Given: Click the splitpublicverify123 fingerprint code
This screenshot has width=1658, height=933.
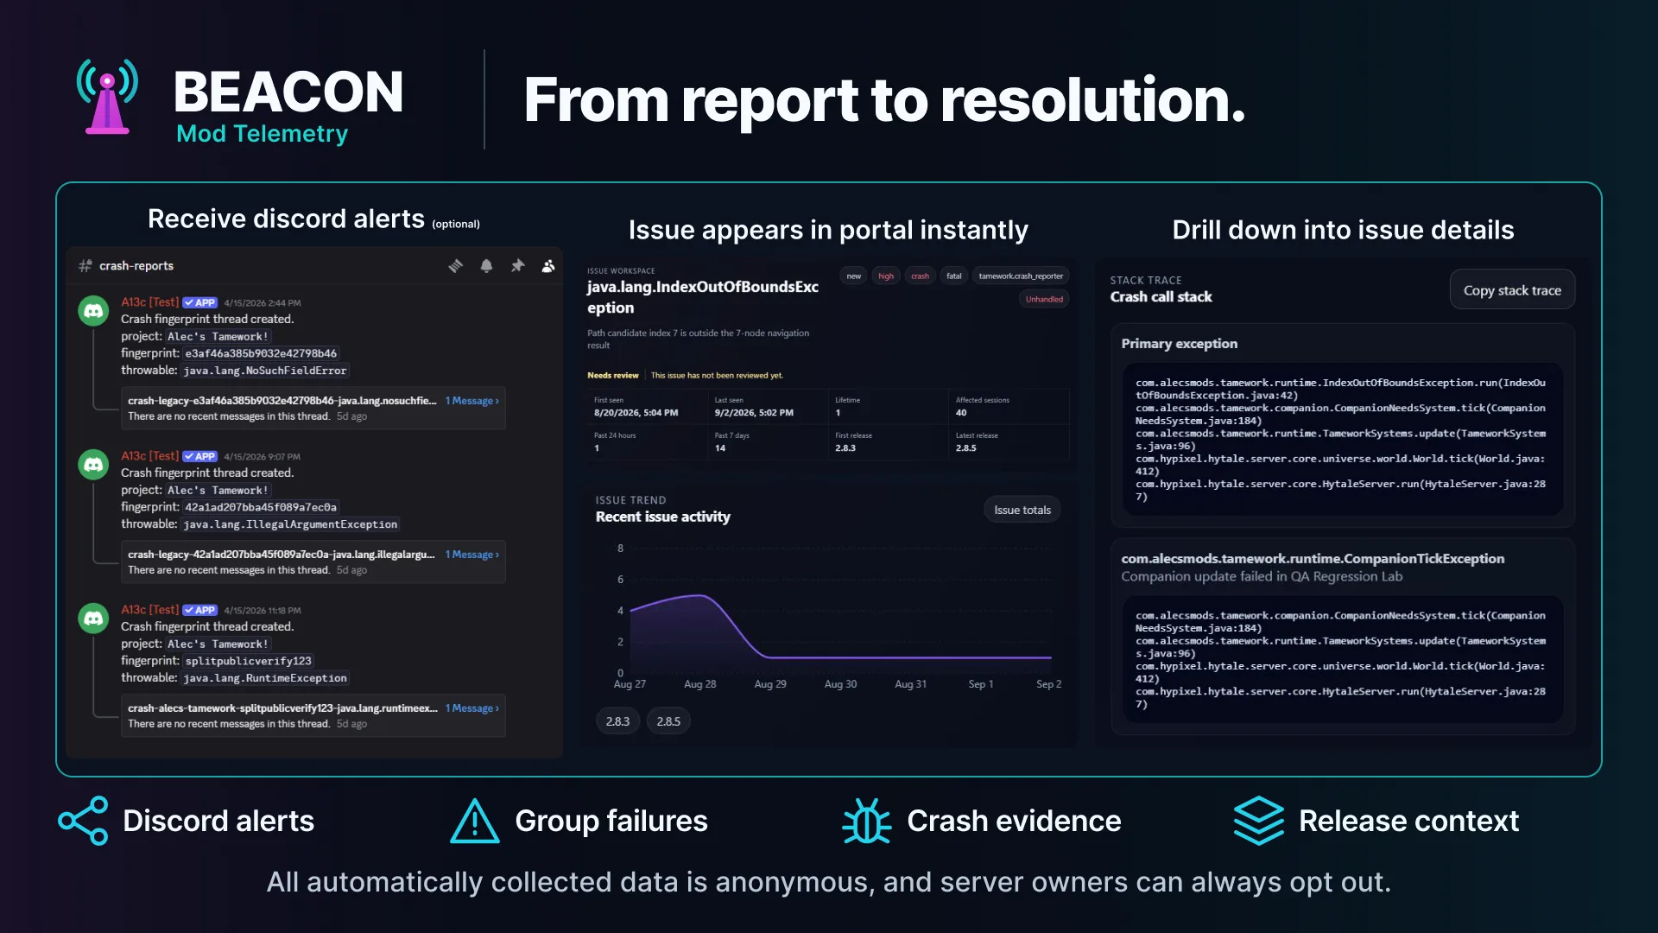Looking at the screenshot, I should pyautogui.click(x=249, y=661).
